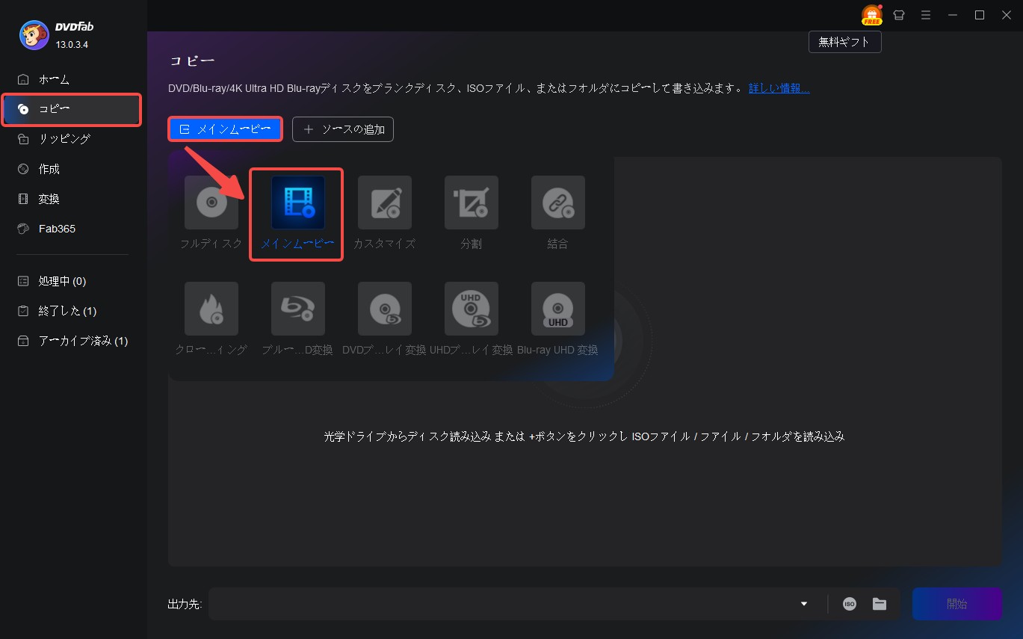This screenshot has height=639, width=1023.
Task: Open the ホーム page in sidebar
Action: tap(73, 79)
